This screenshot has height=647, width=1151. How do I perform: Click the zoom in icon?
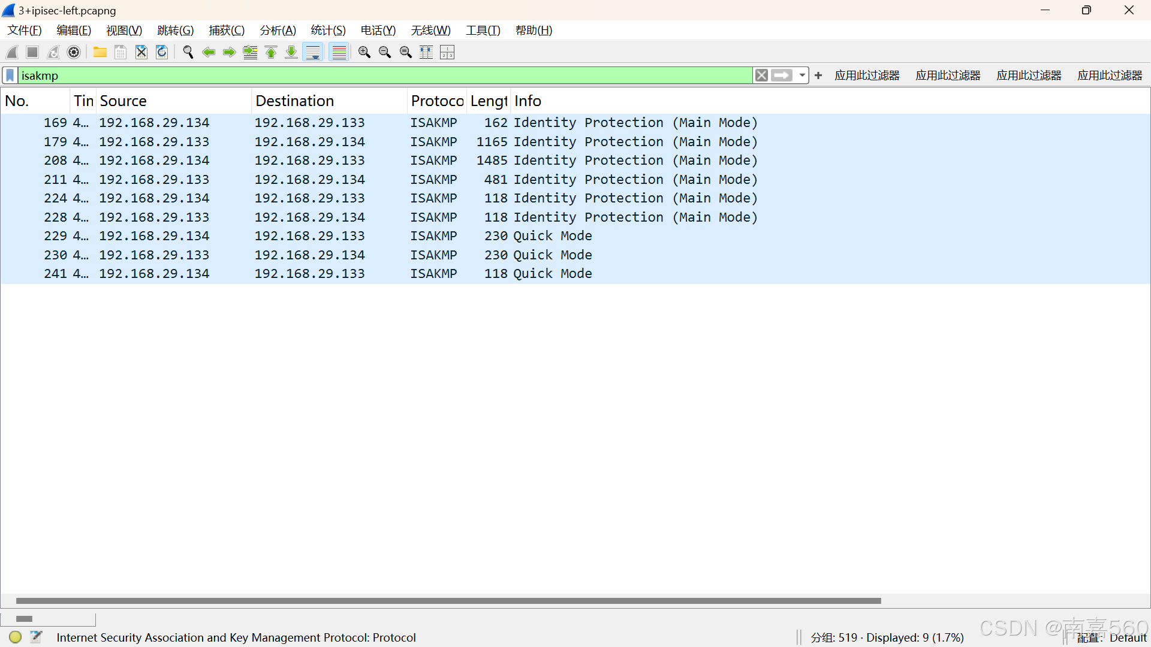click(364, 53)
